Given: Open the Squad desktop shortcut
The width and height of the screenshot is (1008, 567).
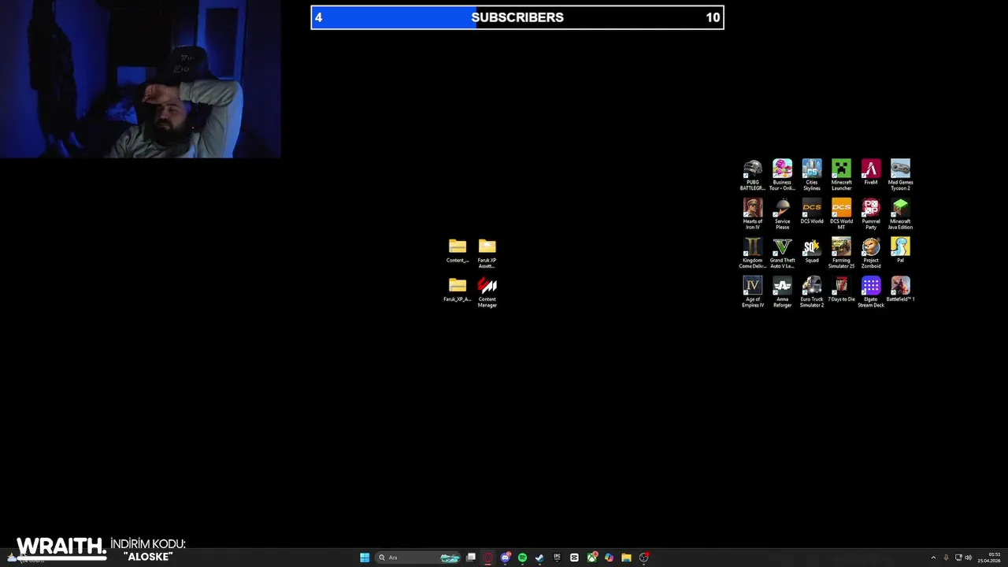Looking at the screenshot, I should (x=812, y=250).
